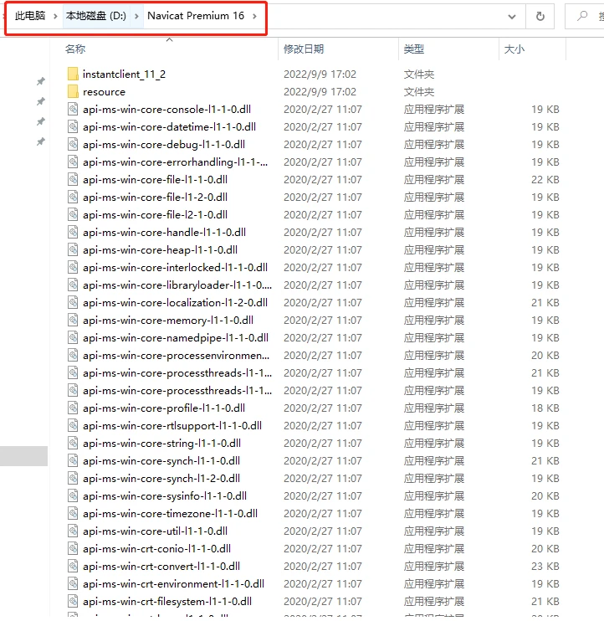Click the api-ms-win-core-file-l1-1-0.dll file icon
Viewport: 604px width, 621px height.
(x=73, y=179)
